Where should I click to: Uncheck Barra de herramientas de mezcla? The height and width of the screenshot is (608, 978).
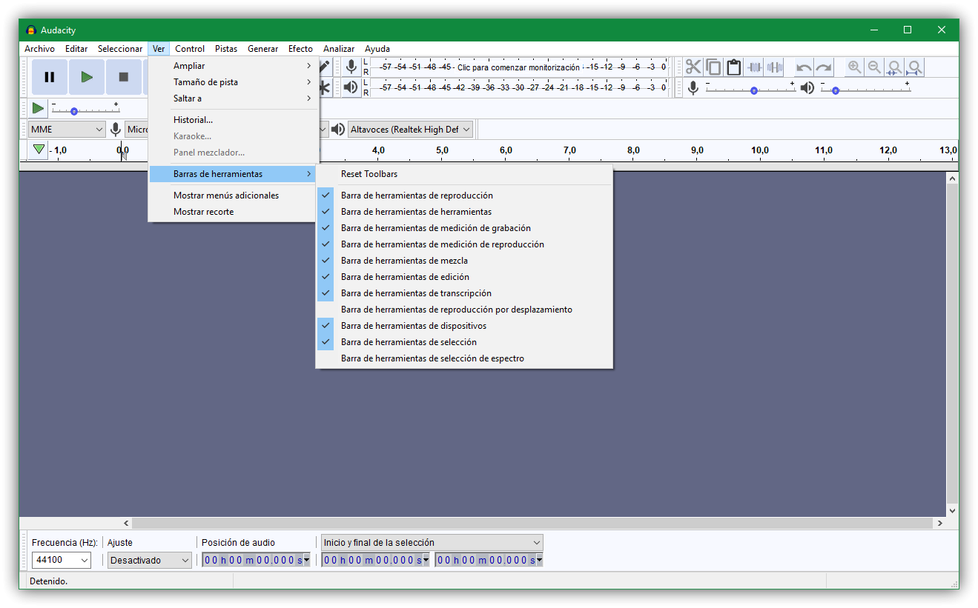coord(464,261)
